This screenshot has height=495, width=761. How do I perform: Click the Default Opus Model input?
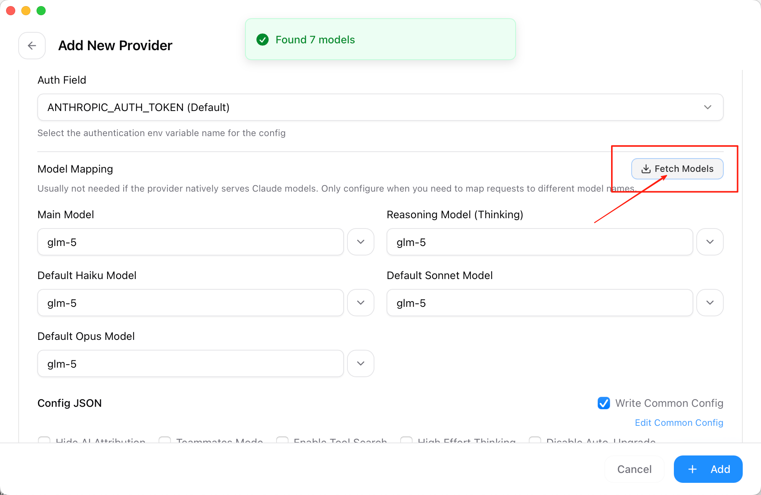[190, 363]
